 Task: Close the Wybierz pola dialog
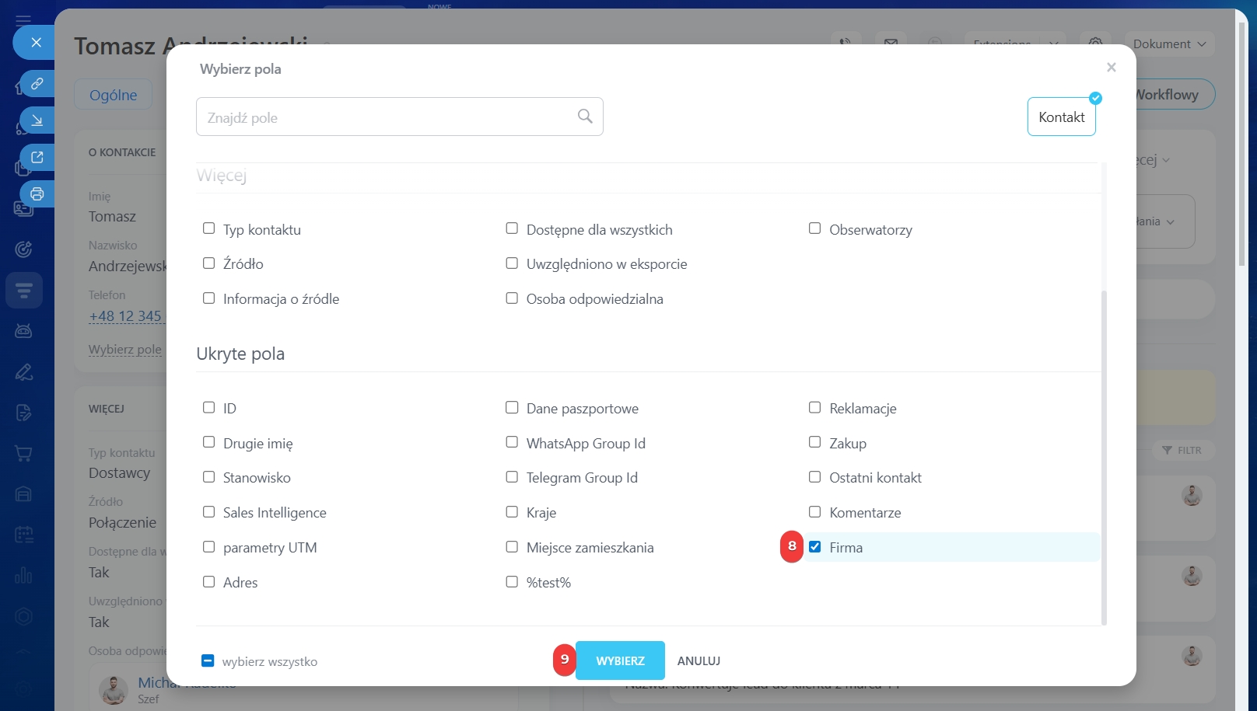click(x=1111, y=68)
